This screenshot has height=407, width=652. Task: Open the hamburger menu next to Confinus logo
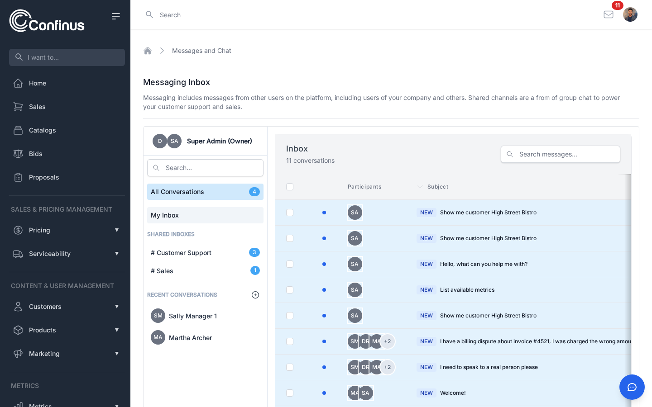pos(116,16)
